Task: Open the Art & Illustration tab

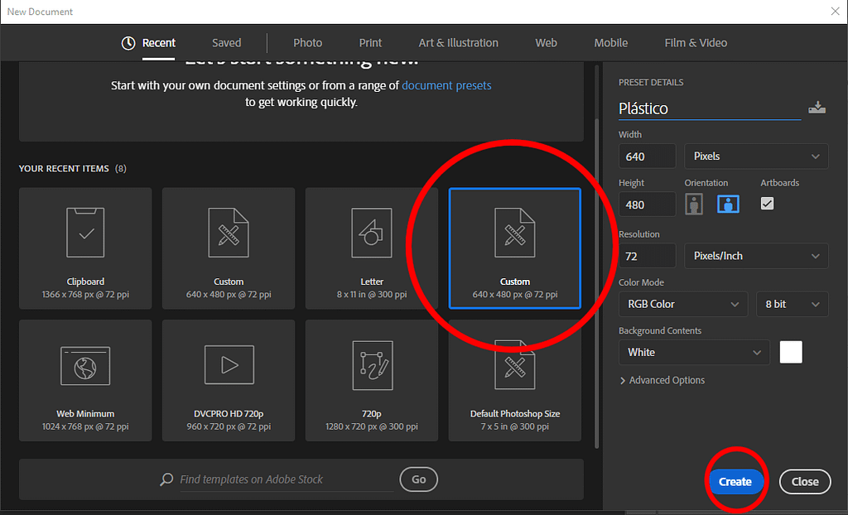Action: [x=458, y=43]
